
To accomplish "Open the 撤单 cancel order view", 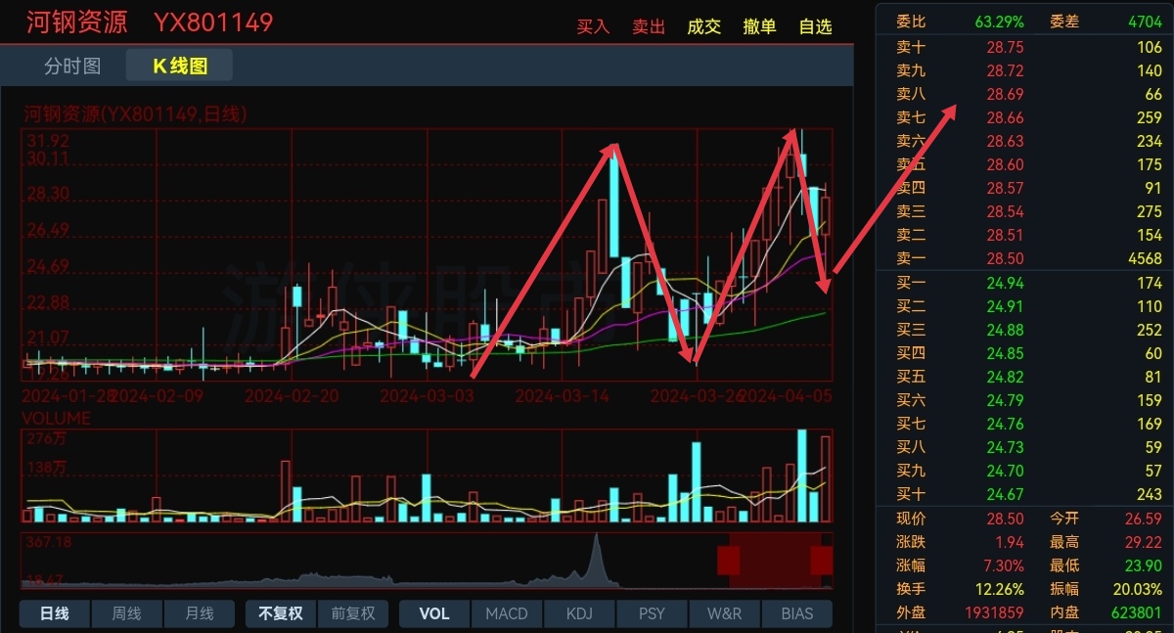I will 760,26.
